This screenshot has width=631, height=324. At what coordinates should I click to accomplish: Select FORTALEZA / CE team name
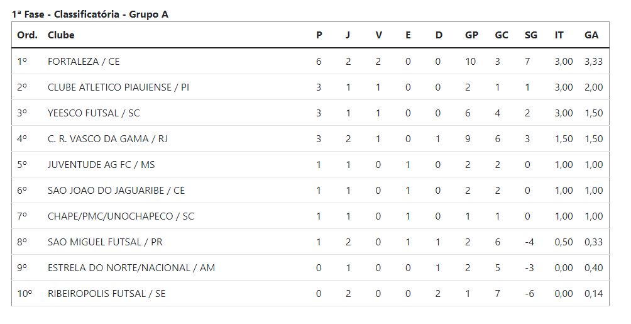point(84,62)
